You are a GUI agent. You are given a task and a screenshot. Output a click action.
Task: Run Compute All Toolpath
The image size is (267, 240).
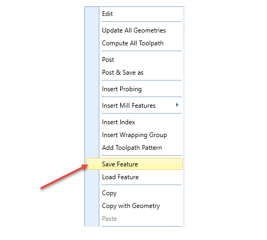(134, 43)
